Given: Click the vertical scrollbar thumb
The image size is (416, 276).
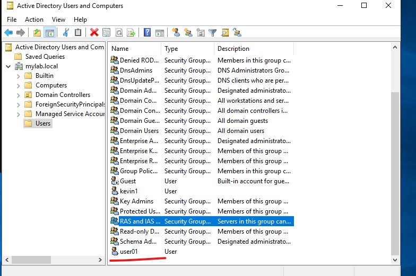Looking at the screenshot, I should [x=395, y=174].
